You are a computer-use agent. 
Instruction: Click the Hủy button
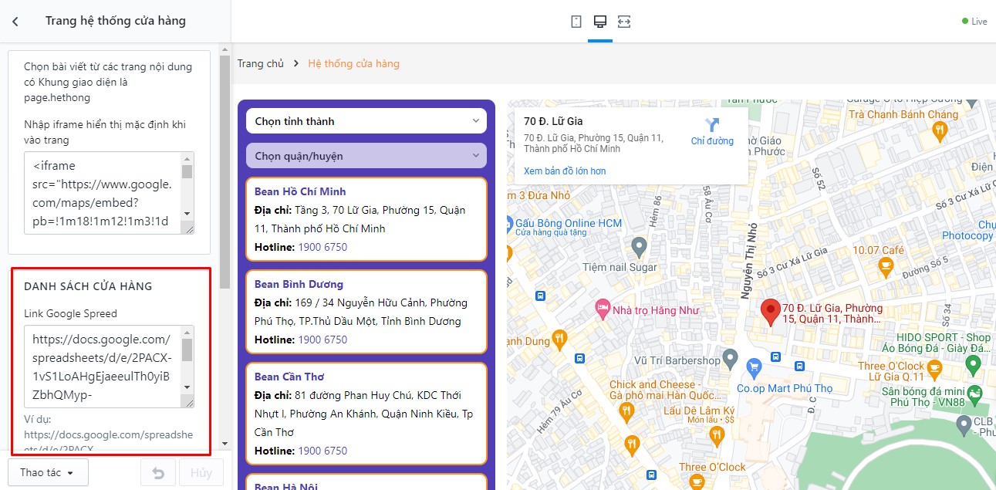click(x=201, y=473)
